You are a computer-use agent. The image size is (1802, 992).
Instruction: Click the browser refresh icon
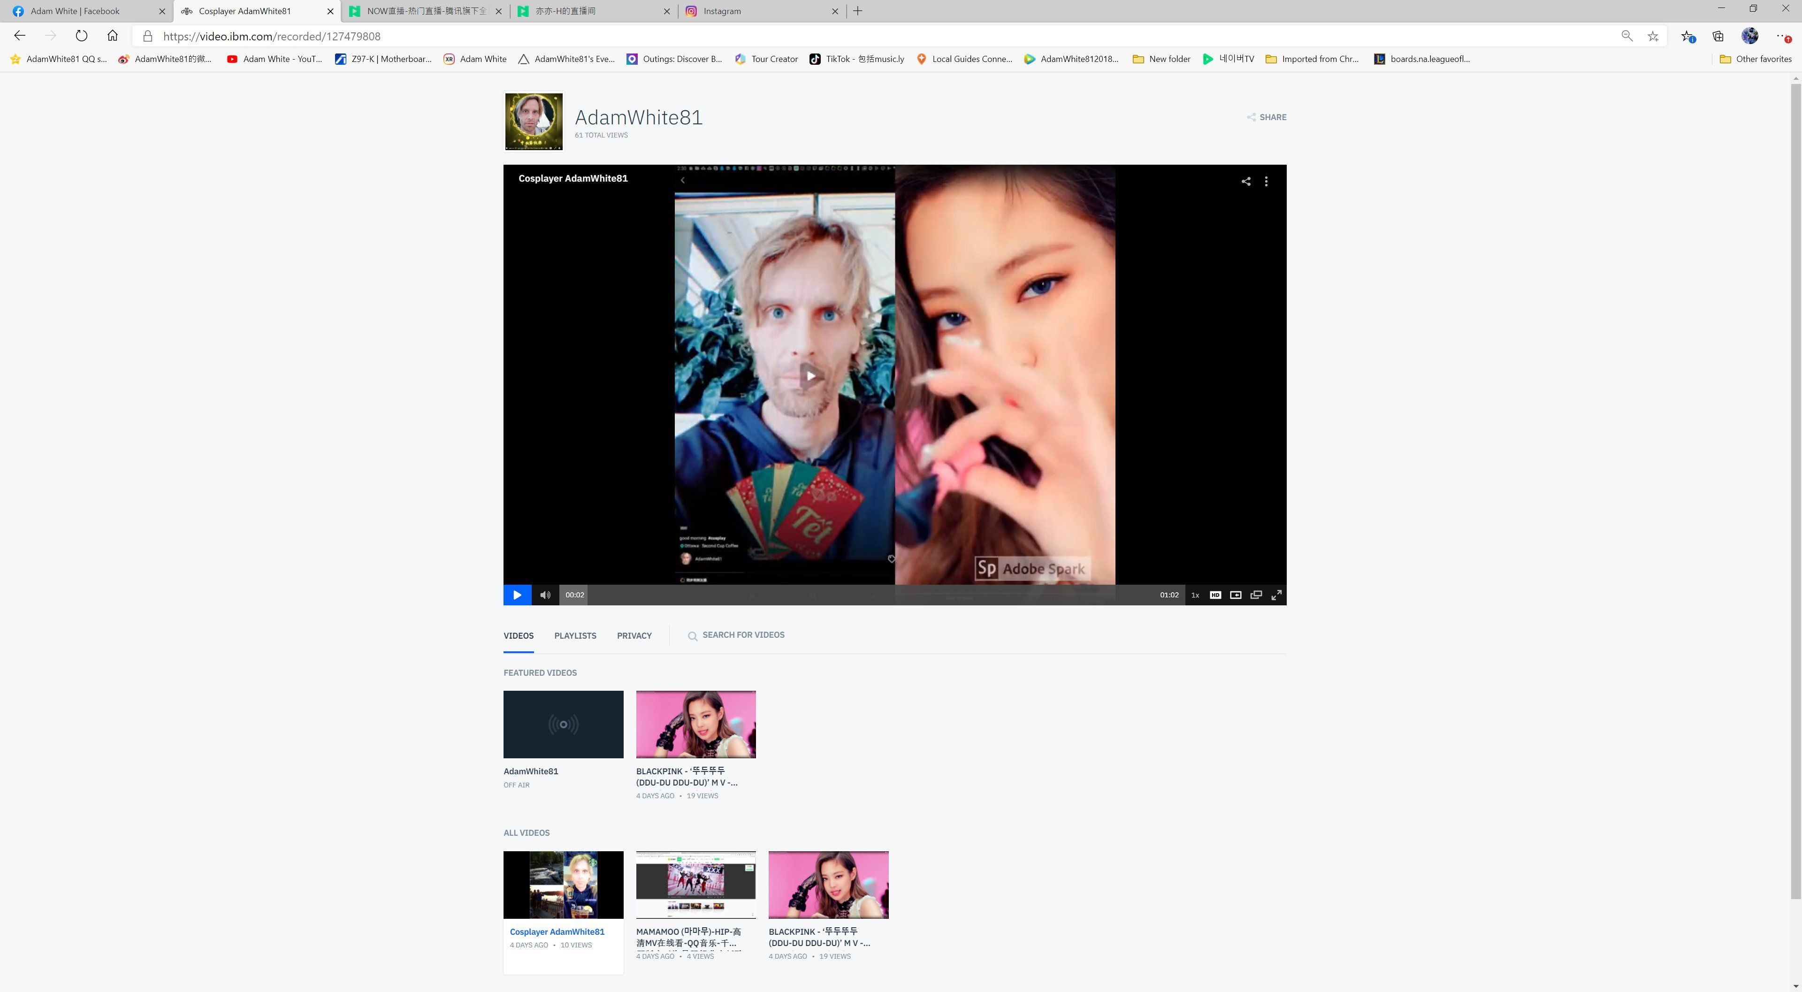click(81, 37)
